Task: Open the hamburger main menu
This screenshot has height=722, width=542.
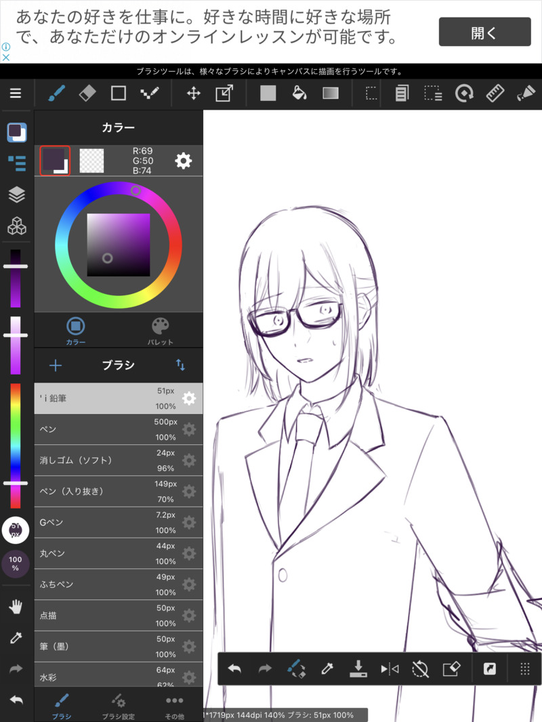Action: pyautogui.click(x=16, y=93)
